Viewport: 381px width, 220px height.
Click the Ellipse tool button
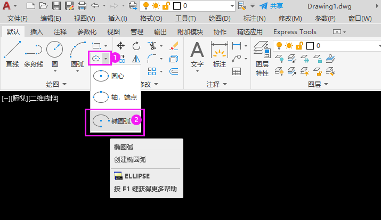point(96,59)
